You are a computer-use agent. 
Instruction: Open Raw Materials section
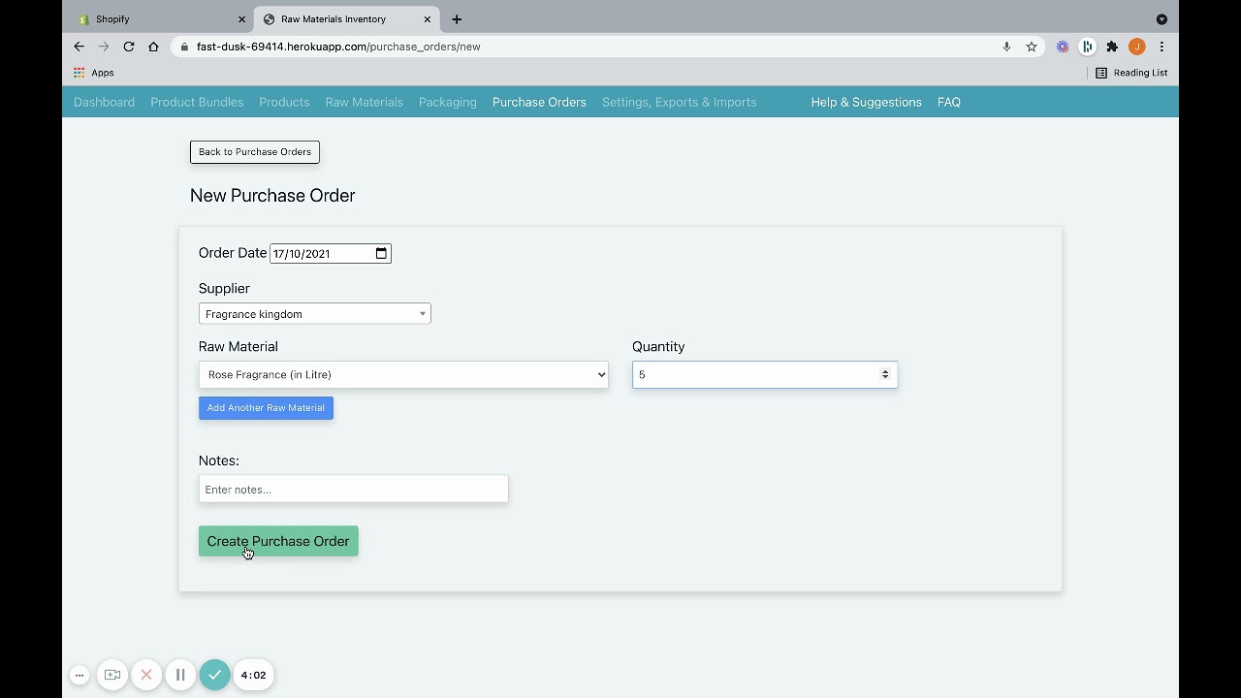(365, 102)
